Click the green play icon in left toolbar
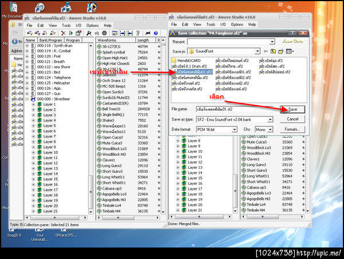This screenshot has width=344, height=259. (71, 33)
